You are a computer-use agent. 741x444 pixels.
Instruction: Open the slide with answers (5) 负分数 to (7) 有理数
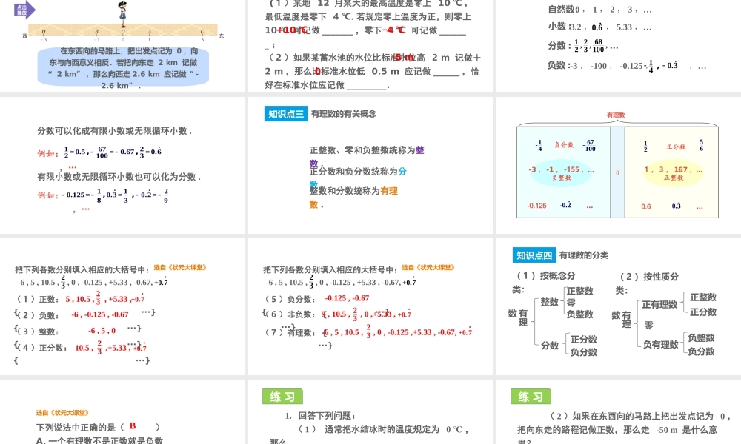pyautogui.click(x=370, y=306)
